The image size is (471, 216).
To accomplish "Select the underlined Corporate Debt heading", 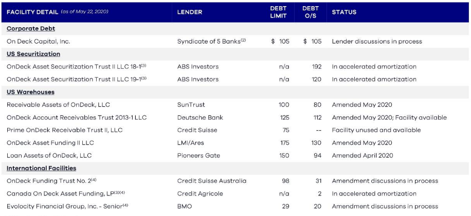I will tap(31, 29).
